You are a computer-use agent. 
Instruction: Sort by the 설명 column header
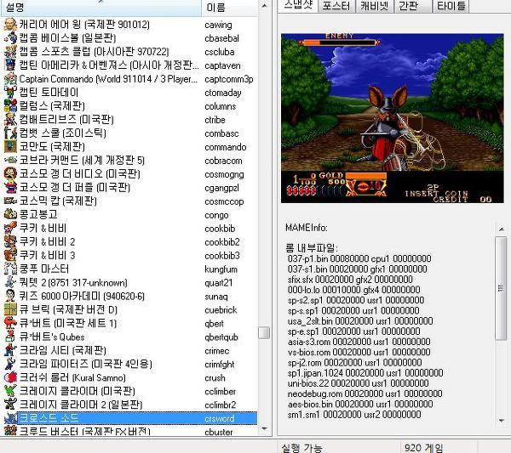(x=100, y=7)
